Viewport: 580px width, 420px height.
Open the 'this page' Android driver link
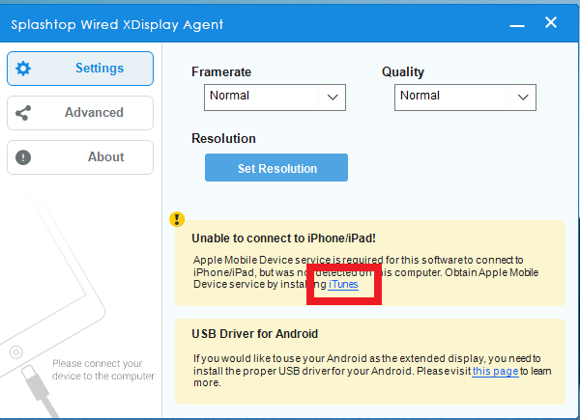click(496, 371)
